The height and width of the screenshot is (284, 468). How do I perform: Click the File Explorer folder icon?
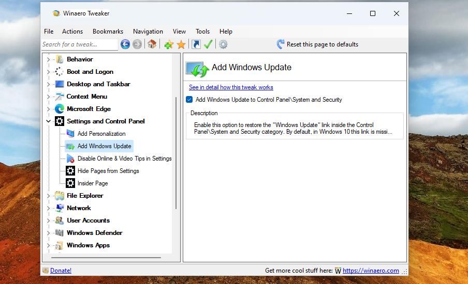(x=60, y=196)
